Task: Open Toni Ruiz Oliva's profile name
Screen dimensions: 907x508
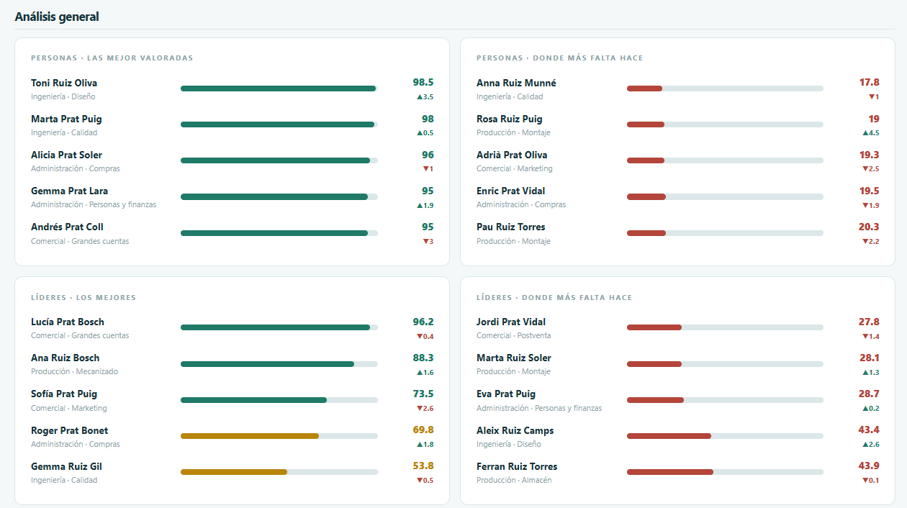Action: tap(64, 83)
